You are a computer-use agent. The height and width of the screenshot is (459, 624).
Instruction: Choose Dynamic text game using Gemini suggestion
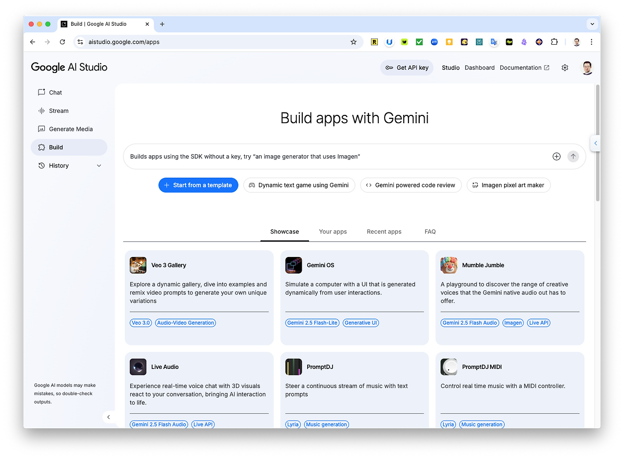click(x=299, y=185)
